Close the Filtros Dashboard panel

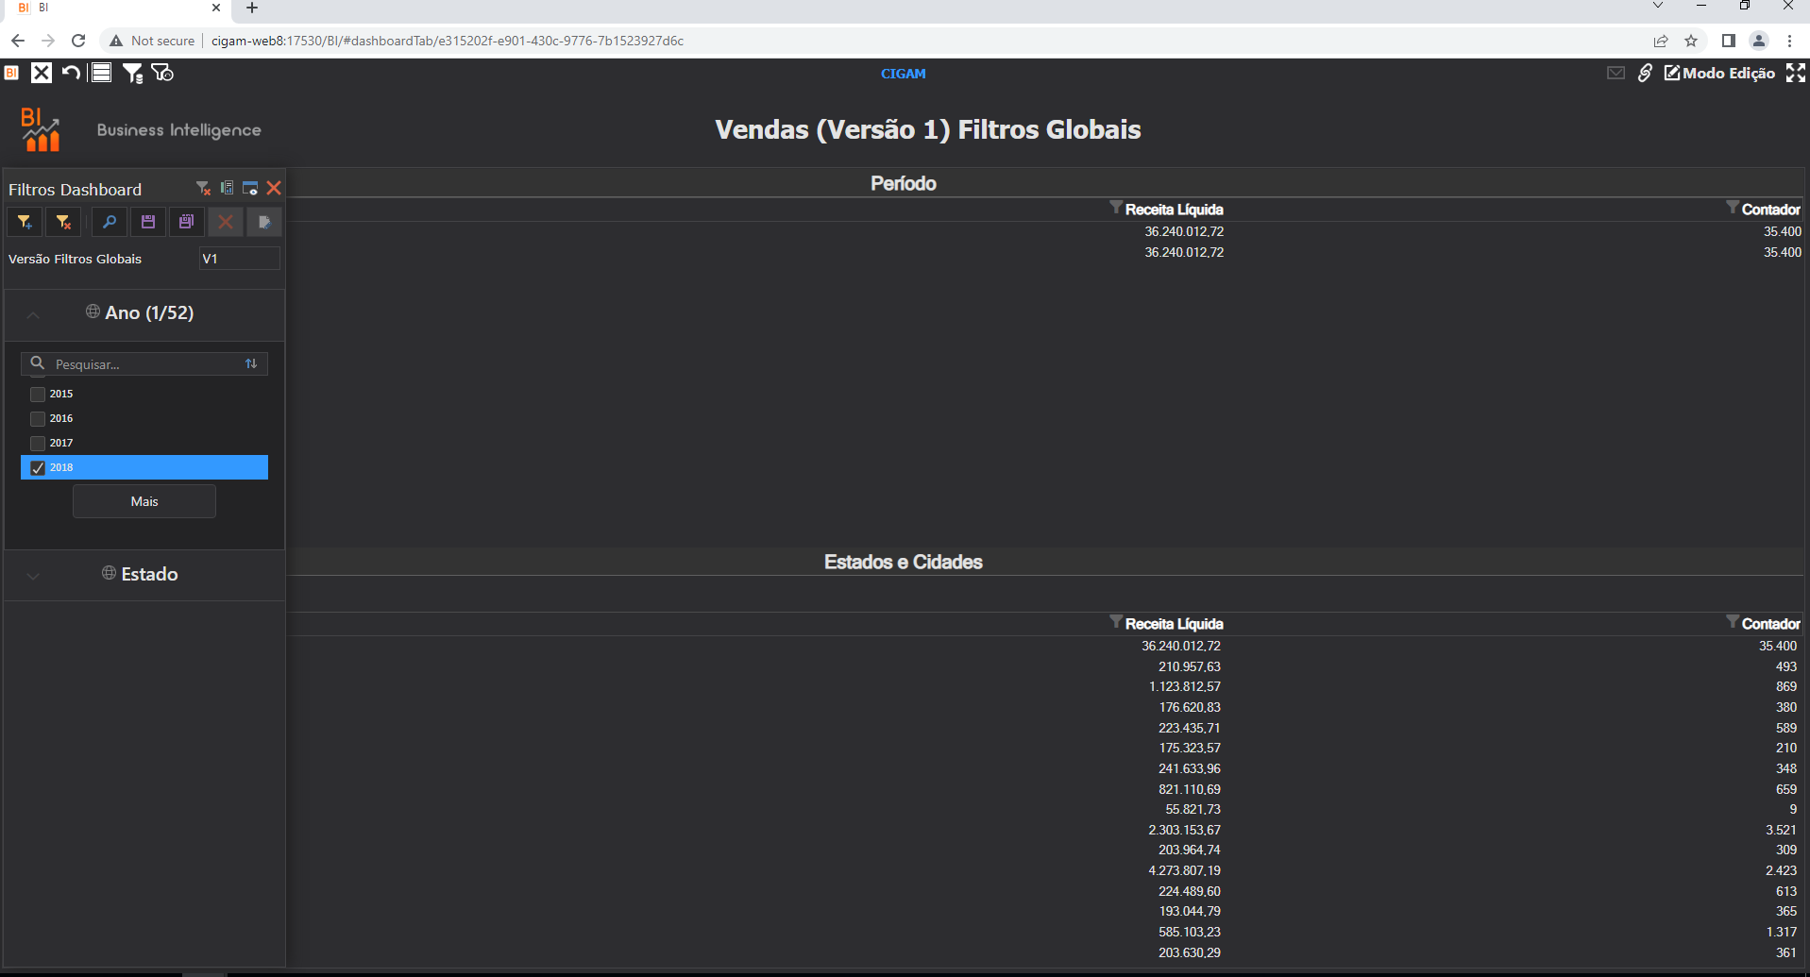click(274, 188)
